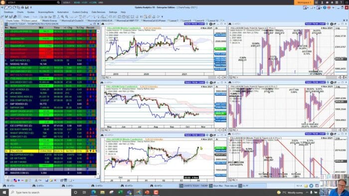Open the hamburger menu beside Workspace 1
349x196 pixels.
point(317,2)
